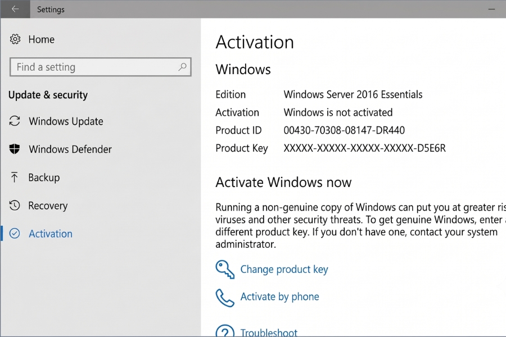
Task: Click the 'Product ID' label
Action: [x=238, y=130]
